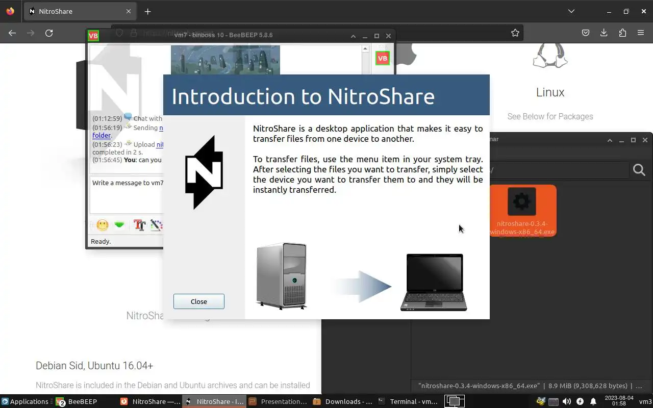This screenshot has height=408, width=653.
Task: Open the Firefox downloads panel
Action: (604, 33)
